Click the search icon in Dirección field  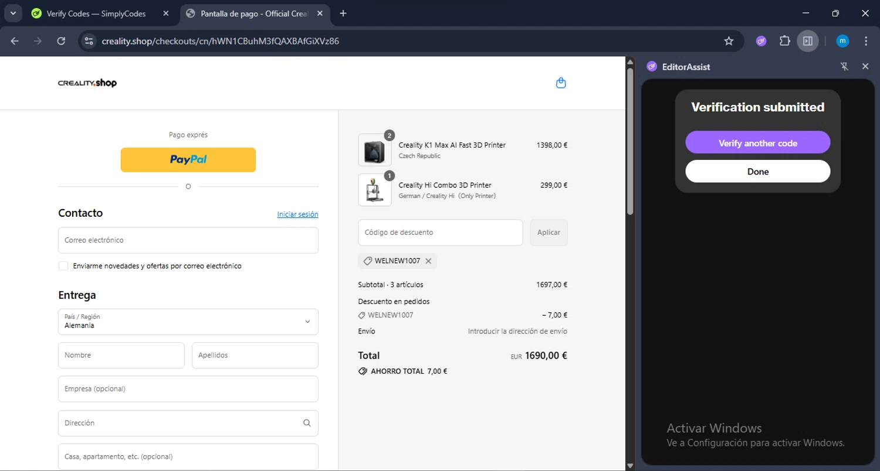coord(307,423)
